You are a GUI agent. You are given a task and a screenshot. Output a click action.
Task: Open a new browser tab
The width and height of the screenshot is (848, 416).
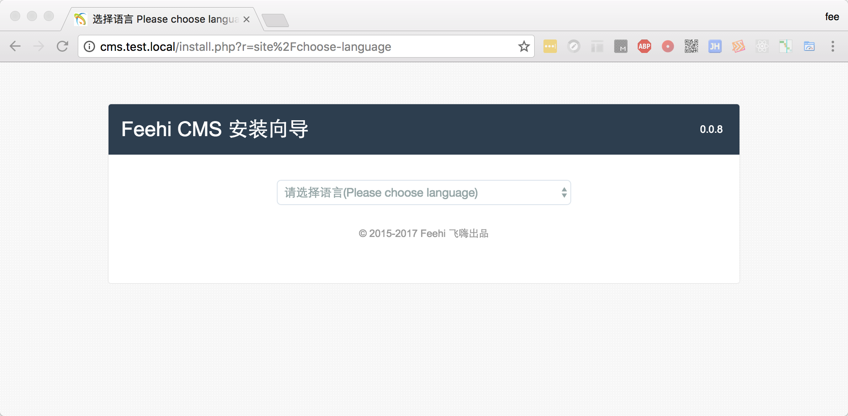275,20
